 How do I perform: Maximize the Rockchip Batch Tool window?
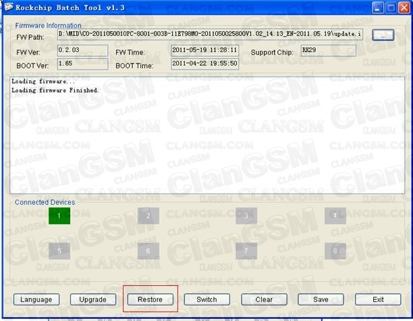tap(391, 7)
